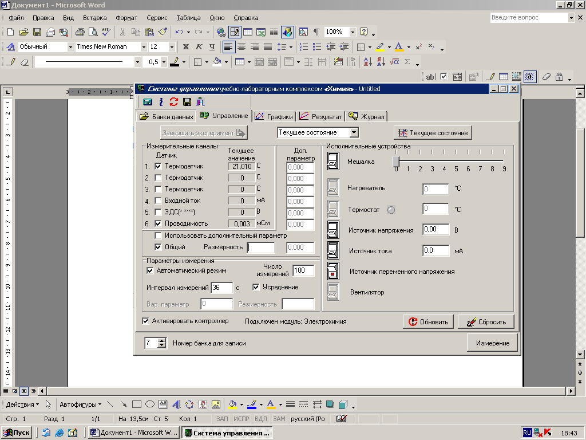Open the Формат menu in Word
586x440 pixels.
[x=126, y=18]
